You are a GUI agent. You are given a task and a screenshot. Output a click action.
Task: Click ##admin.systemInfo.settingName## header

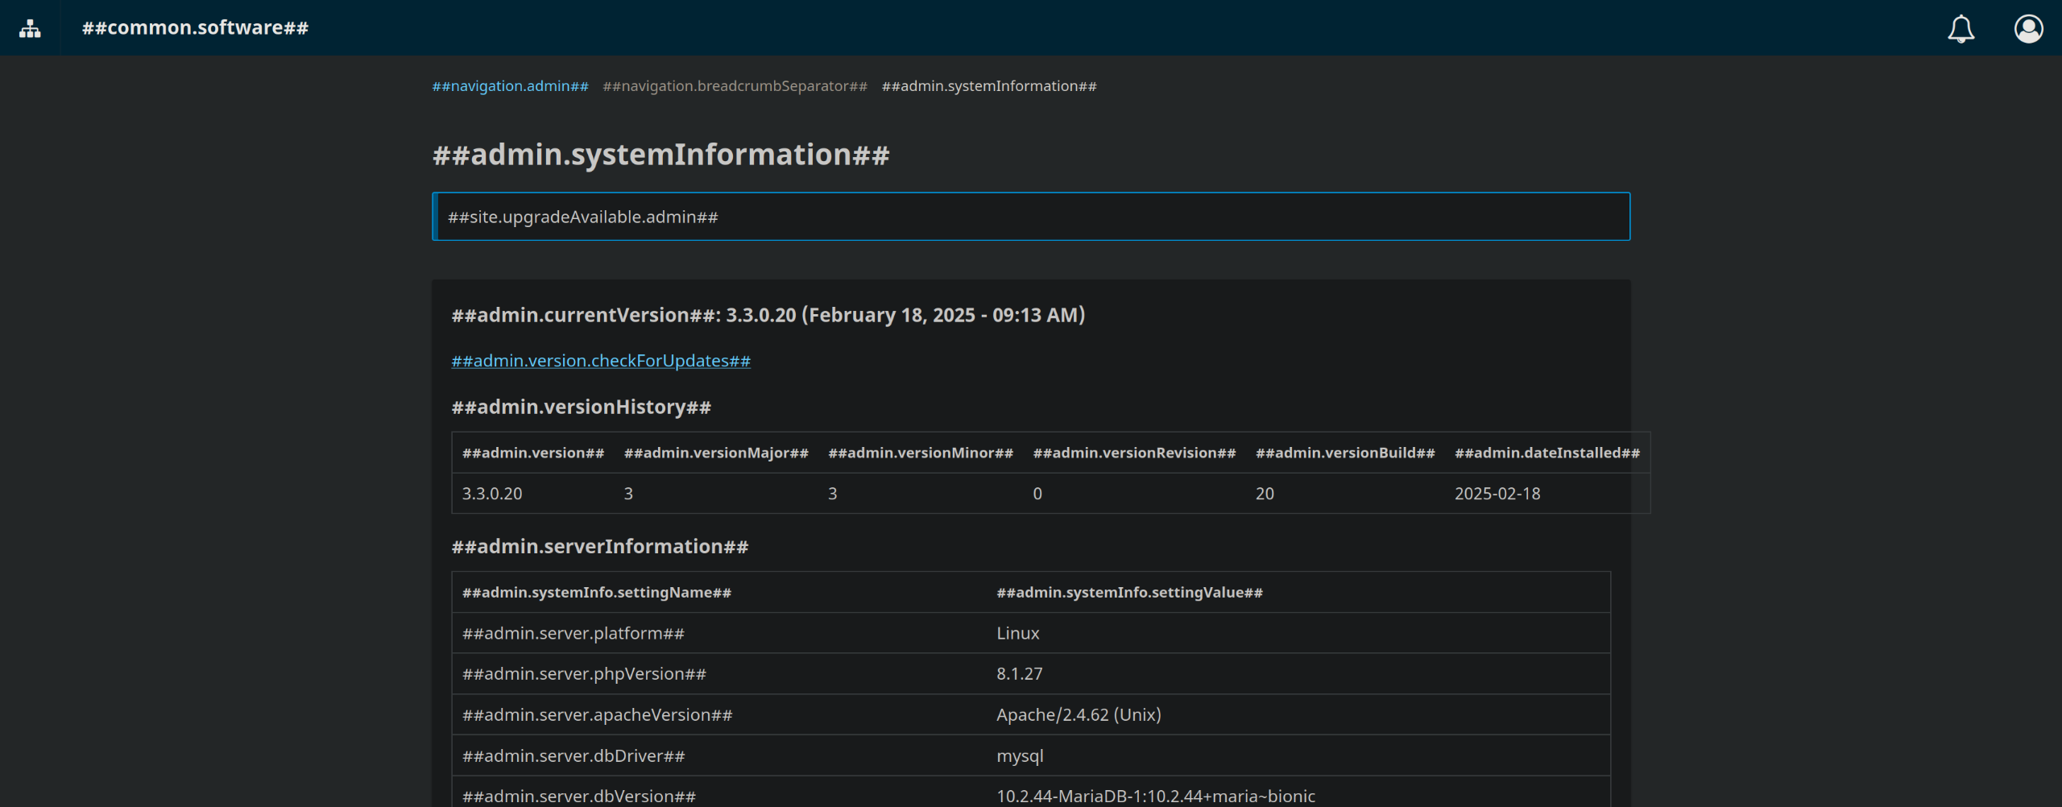point(597,593)
